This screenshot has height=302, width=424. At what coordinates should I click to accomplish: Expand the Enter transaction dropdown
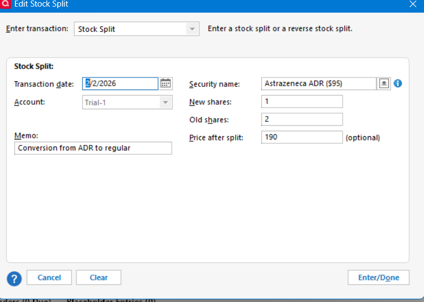tap(192, 29)
